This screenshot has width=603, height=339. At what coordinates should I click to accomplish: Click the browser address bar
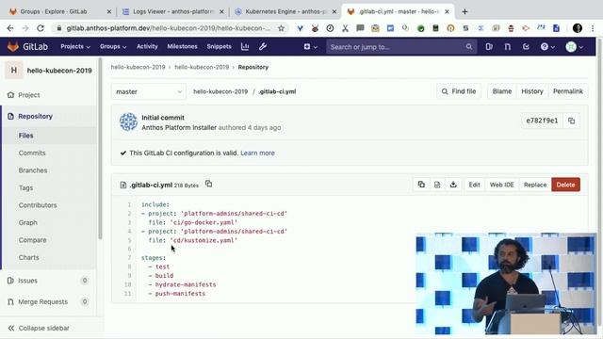coord(168,28)
